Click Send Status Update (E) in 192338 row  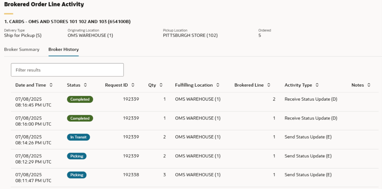click(x=308, y=175)
